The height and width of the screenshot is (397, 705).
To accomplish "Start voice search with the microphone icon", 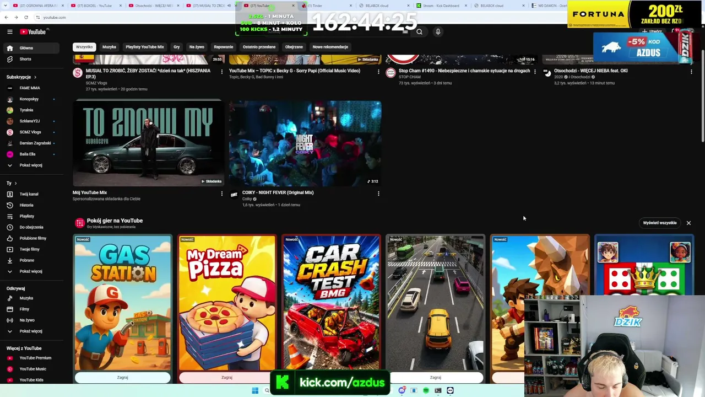I will (x=438, y=32).
